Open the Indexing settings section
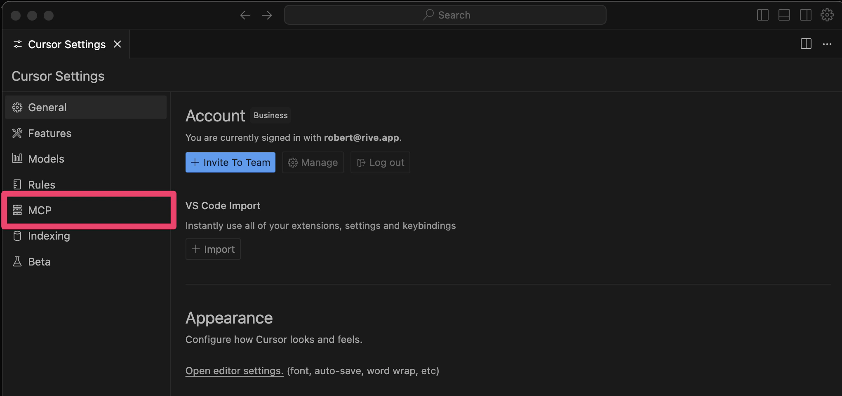The height and width of the screenshot is (396, 842). (86, 236)
